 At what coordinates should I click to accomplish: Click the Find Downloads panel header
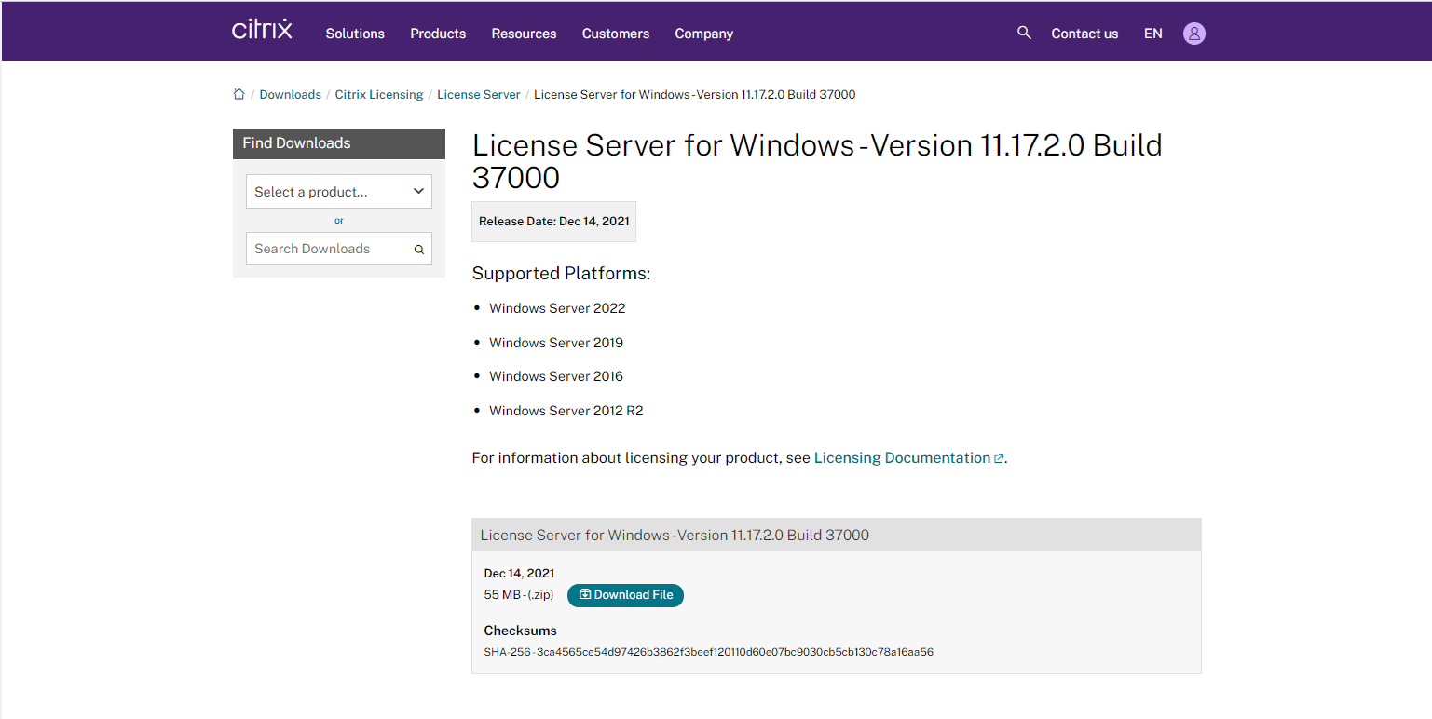pyautogui.click(x=339, y=143)
